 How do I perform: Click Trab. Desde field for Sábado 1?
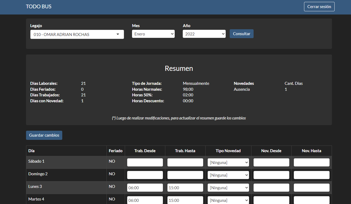pyautogui.click(x=145, y=162)
